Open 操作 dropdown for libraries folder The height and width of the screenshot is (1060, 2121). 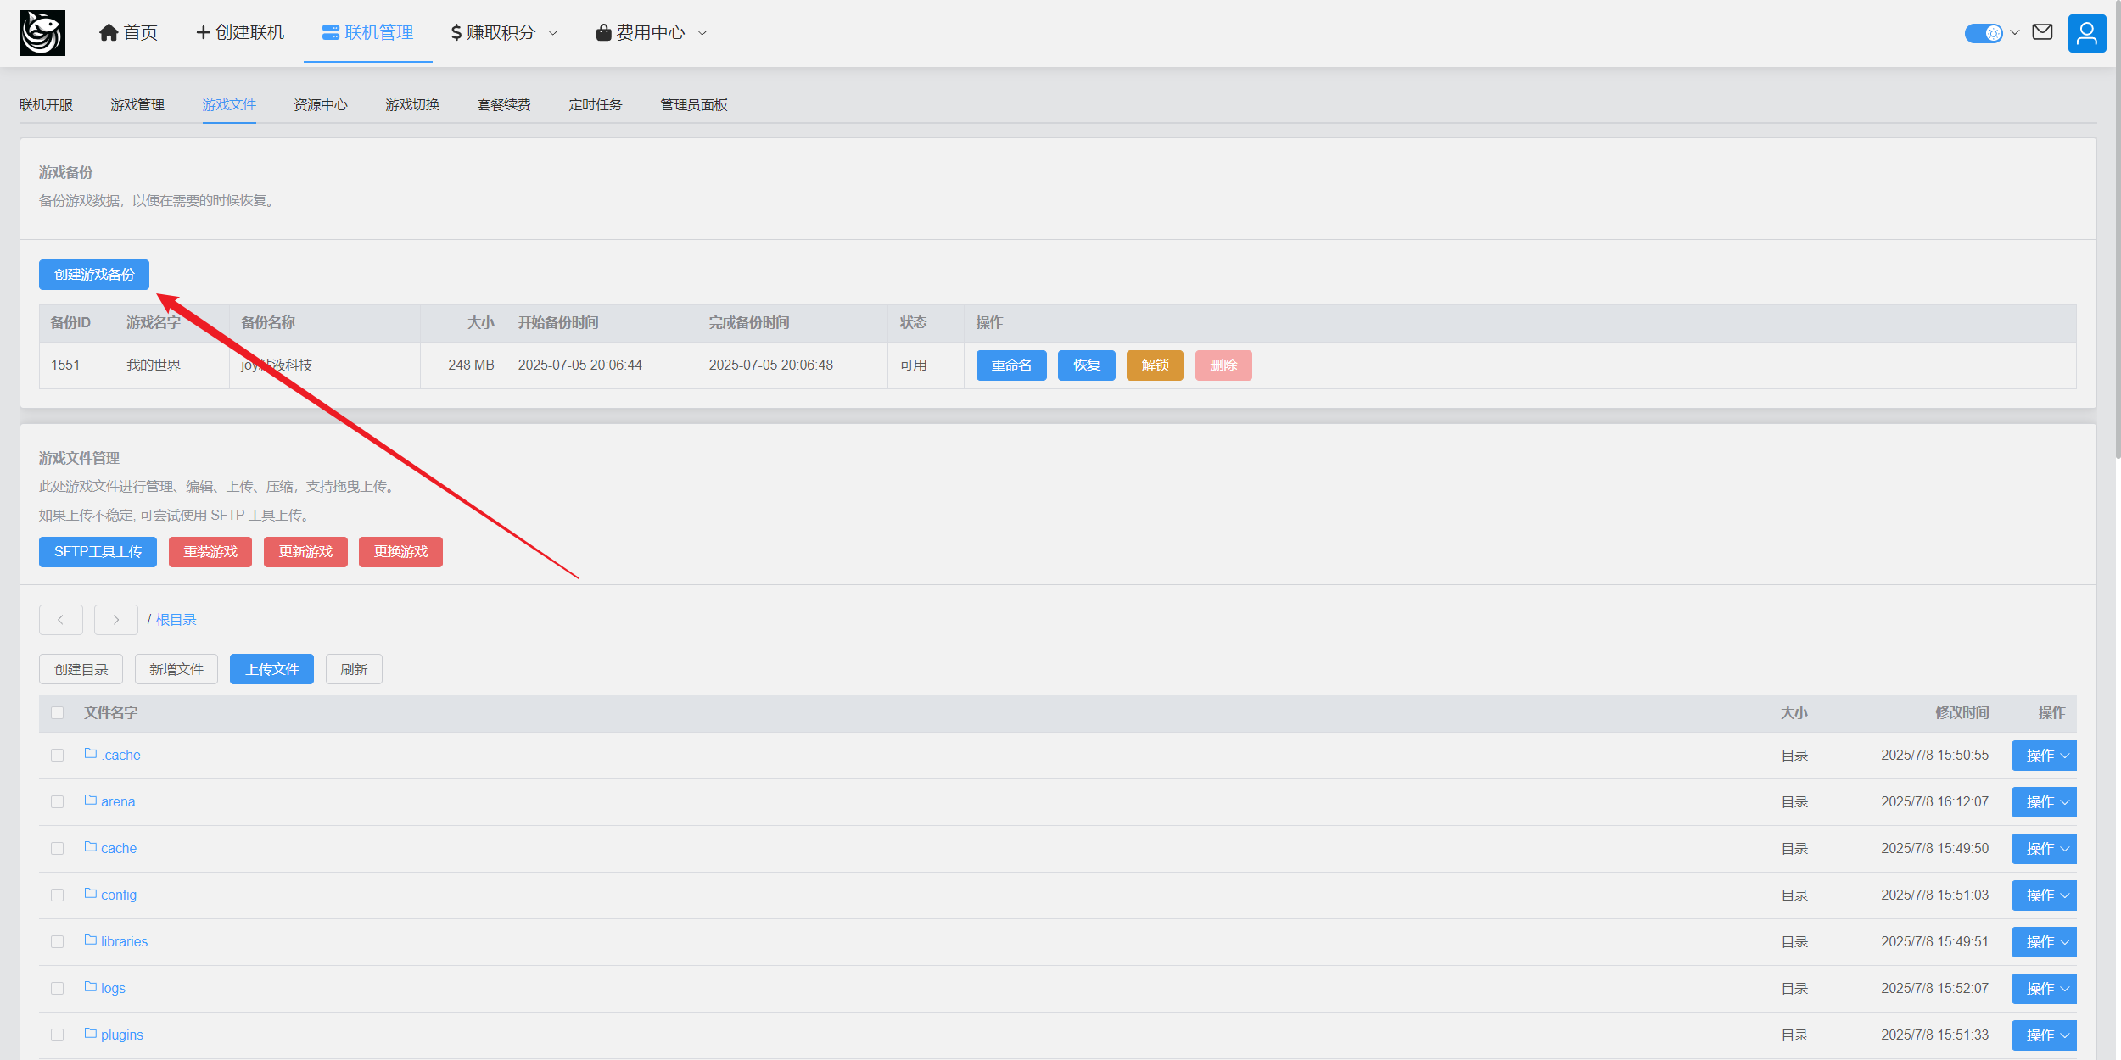[x=2044, y=941]
